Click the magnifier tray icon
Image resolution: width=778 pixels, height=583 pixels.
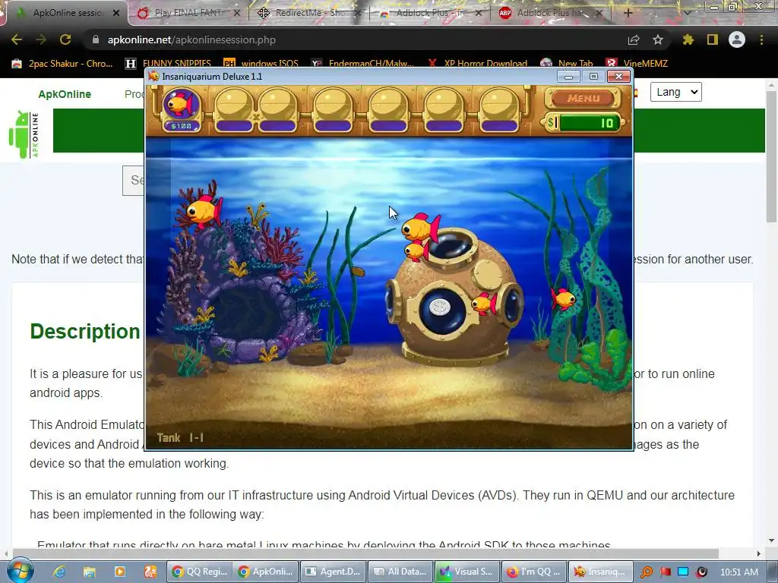pos(646,572)
